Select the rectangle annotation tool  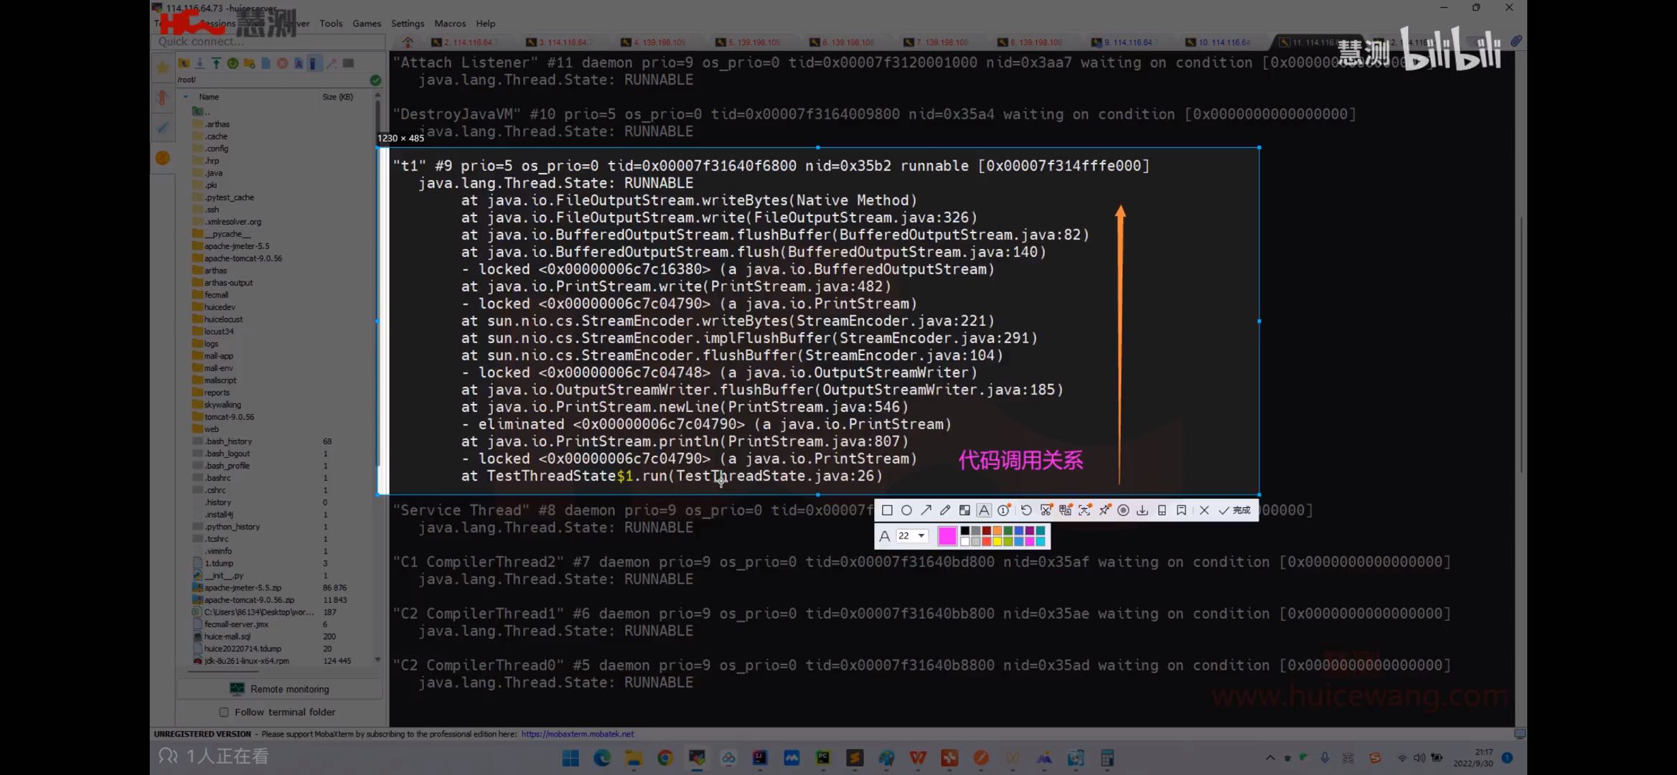pos(887,510)
